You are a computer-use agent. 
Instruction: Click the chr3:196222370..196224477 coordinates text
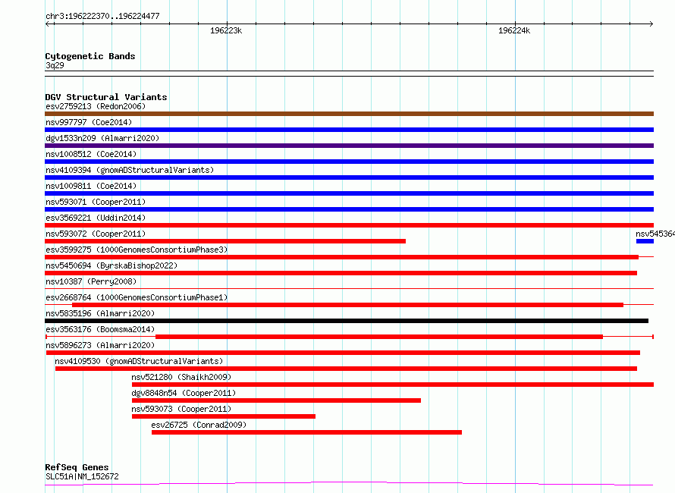pos(102,16)
